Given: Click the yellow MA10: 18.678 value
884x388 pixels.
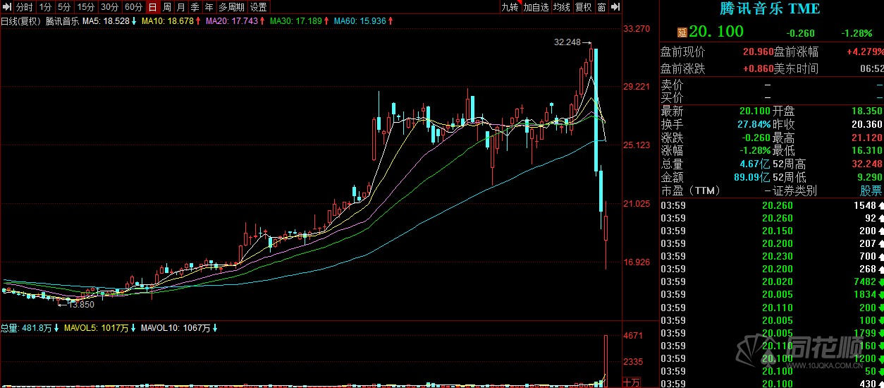Looking at the screenshot, I should 168,21.
